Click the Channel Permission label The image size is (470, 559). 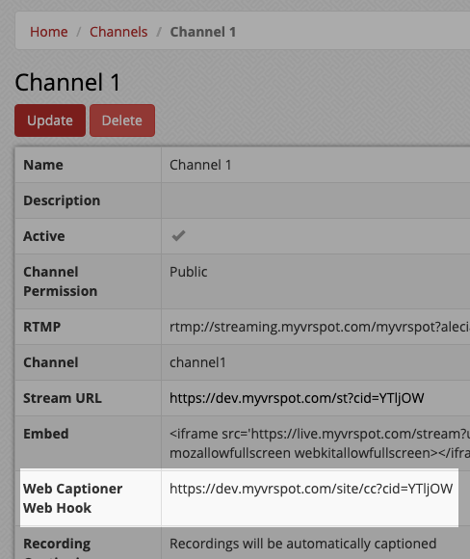(61, 281)
